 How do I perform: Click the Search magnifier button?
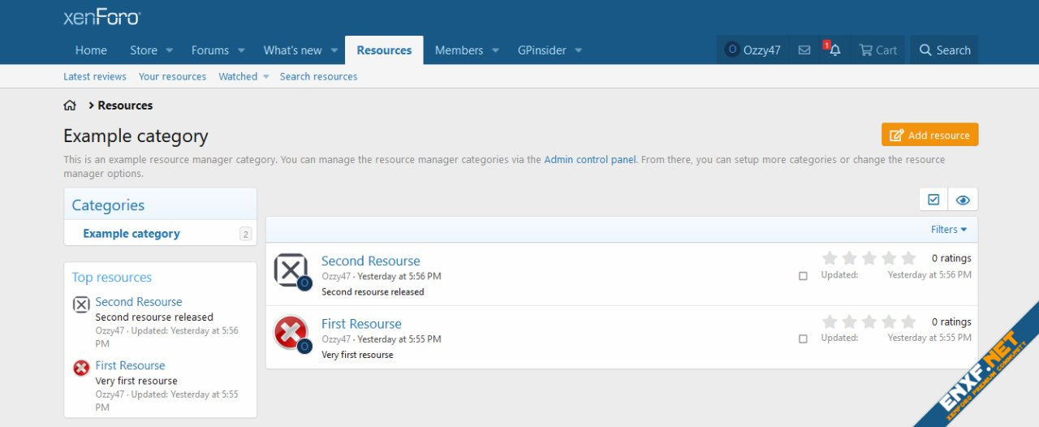point(944,50)
